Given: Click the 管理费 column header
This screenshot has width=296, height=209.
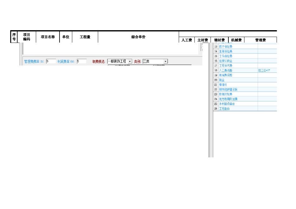Looking at the screenshot, I should tap(260, 40).
